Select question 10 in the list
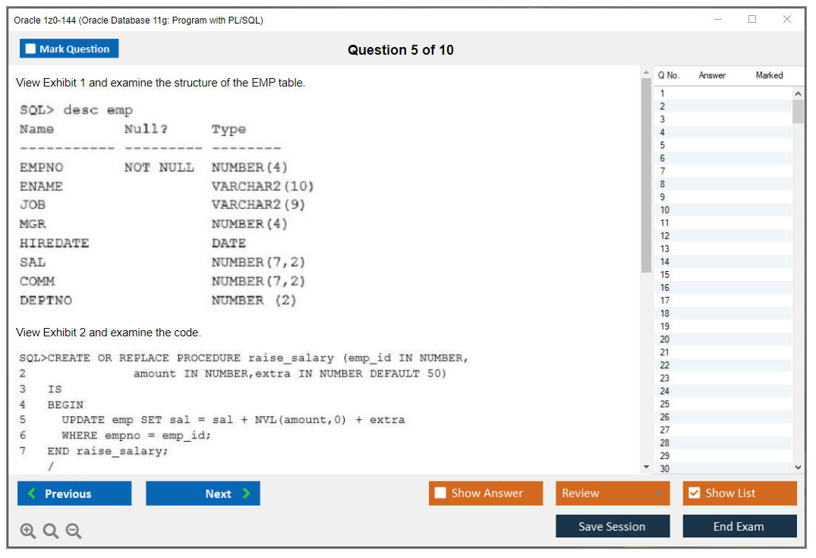The image size is (816, 558). [665, 210]
